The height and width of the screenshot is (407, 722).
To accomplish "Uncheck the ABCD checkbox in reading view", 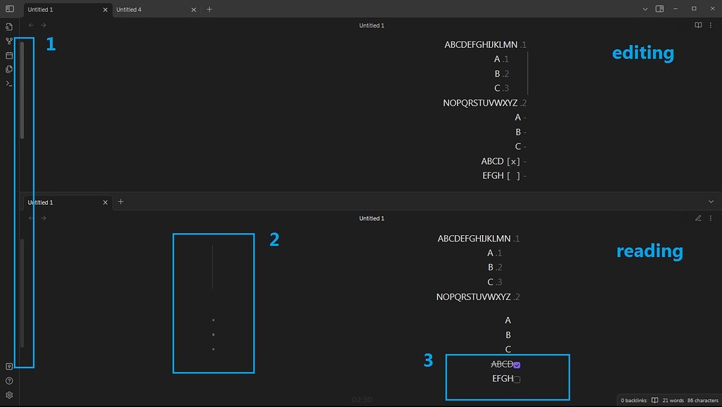I will tap(517, 364).
